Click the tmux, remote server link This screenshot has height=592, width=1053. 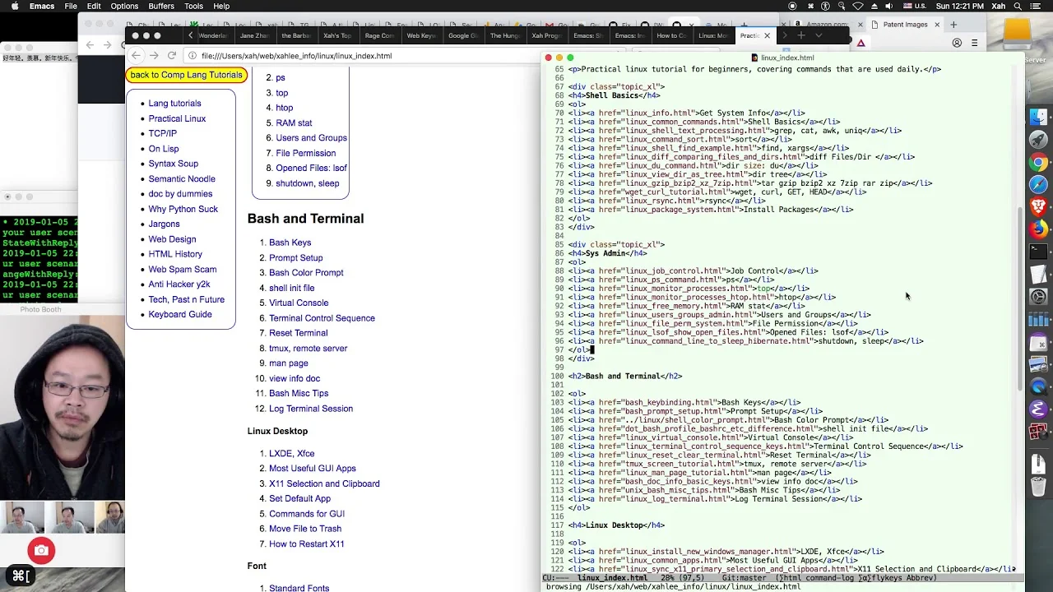308,348
